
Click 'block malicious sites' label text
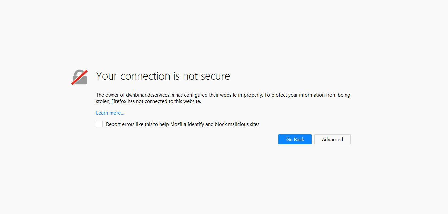[x=237, y=124]
